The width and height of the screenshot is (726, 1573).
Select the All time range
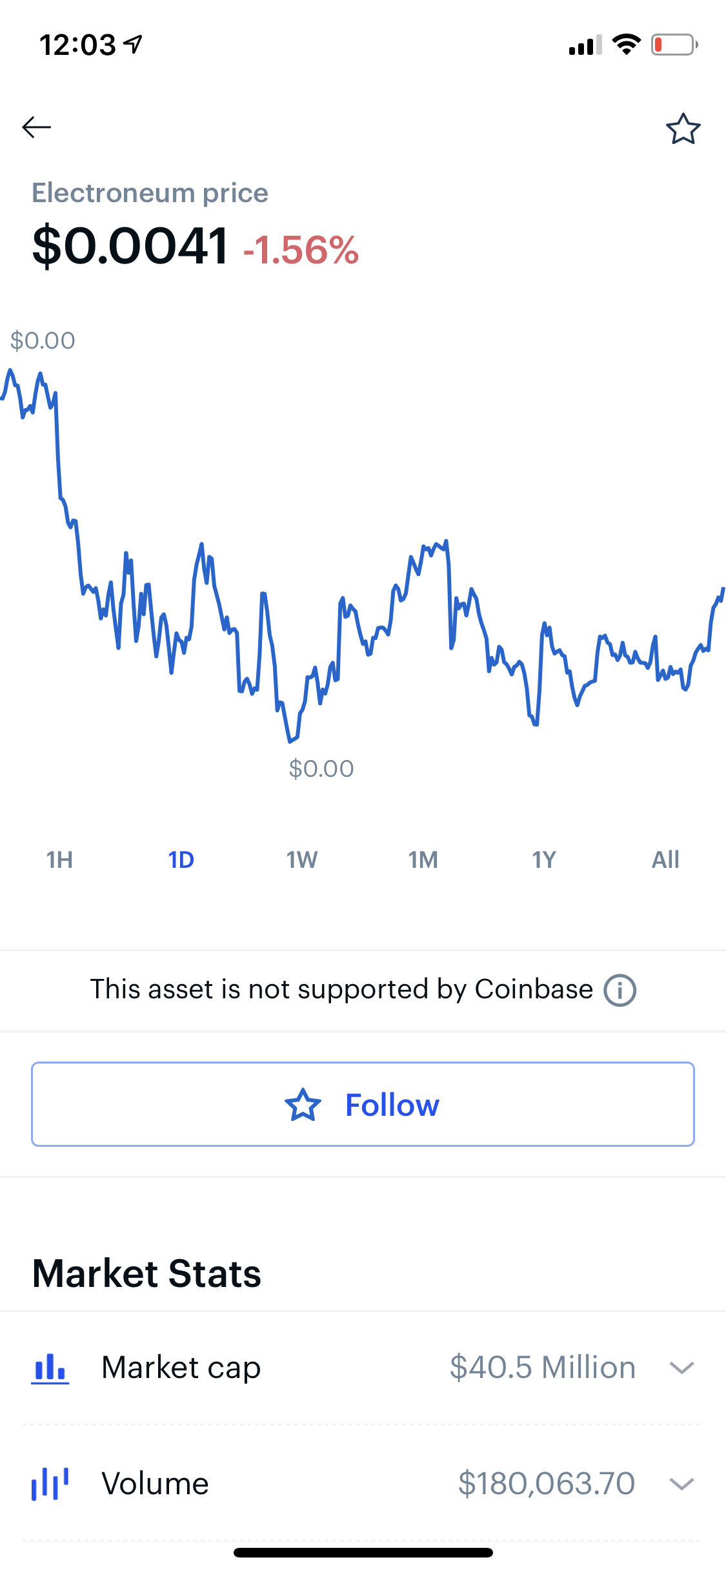(x=665, y=859)
